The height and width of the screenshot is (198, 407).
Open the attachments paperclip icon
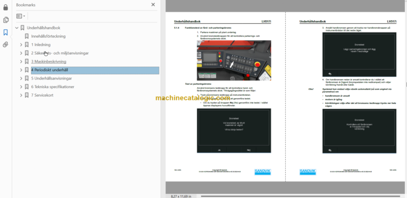(x=6, y=45)
